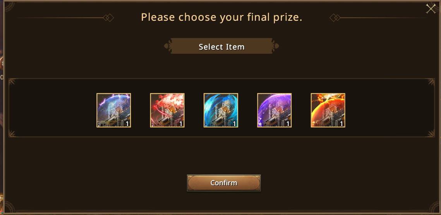Close the final prize dialog
The image size is (441, 215).
point(431,9)
